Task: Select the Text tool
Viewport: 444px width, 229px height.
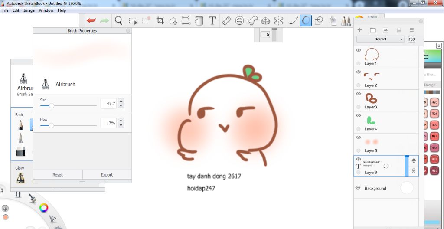Action: click(212, 21)
